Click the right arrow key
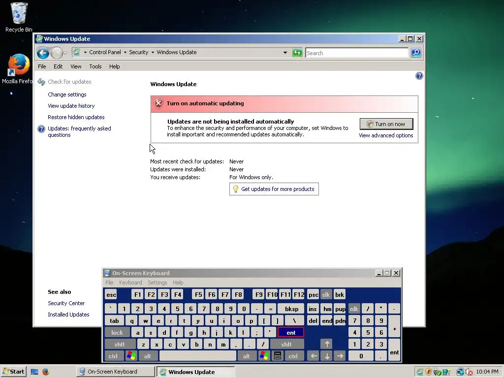 340,356
